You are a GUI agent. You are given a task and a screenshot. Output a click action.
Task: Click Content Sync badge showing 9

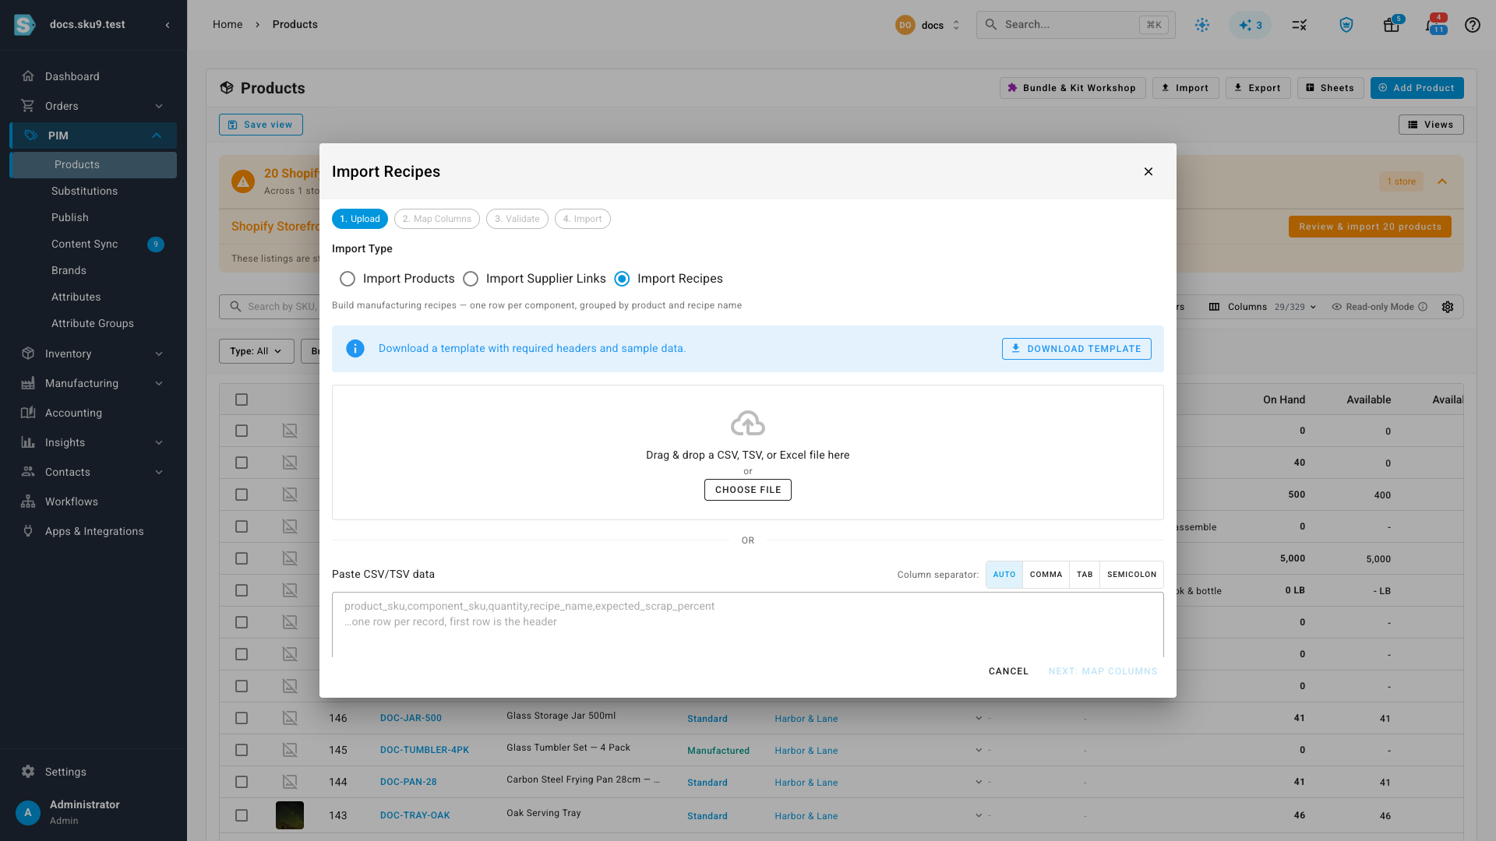coord(156,245)
